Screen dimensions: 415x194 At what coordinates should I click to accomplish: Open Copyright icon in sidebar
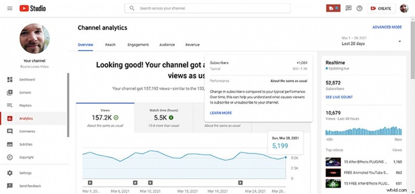pos(10,157)
